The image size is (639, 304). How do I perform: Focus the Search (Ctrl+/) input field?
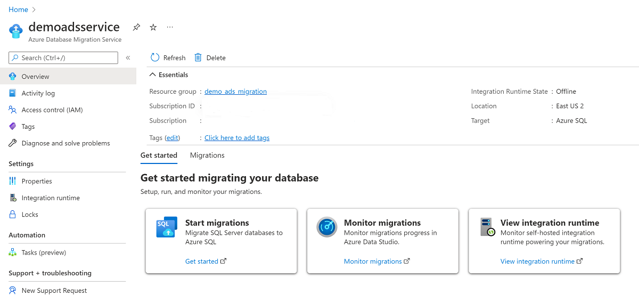click(63, 57)
